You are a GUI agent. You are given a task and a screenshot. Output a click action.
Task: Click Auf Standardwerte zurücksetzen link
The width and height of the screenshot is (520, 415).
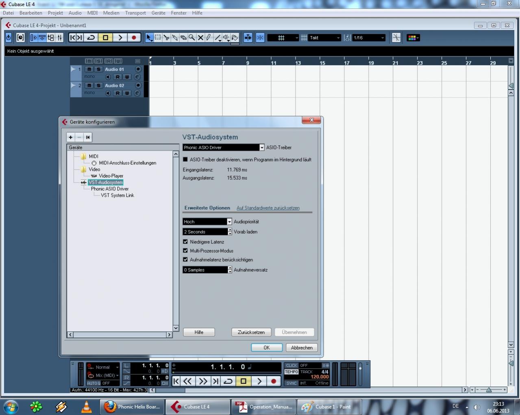coord(268,208)
